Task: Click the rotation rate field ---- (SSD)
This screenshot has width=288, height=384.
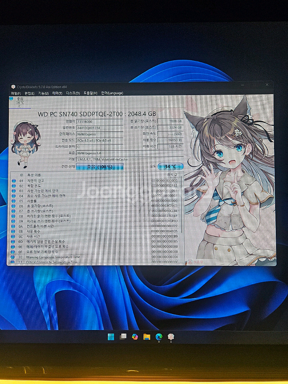Action: tap(170, 134)
